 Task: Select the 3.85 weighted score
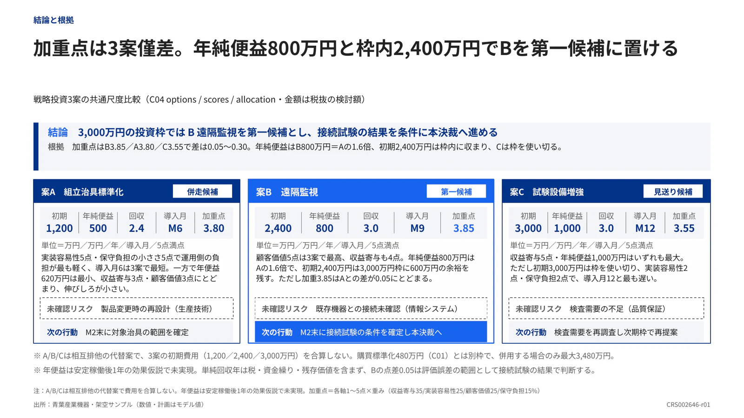coord(464,229)
